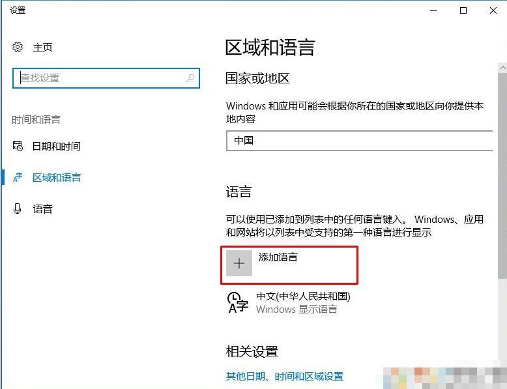Click the microphone icon beside 语音
The width and height of the screenshot is (507, 389).
click(x=18, y=209)
